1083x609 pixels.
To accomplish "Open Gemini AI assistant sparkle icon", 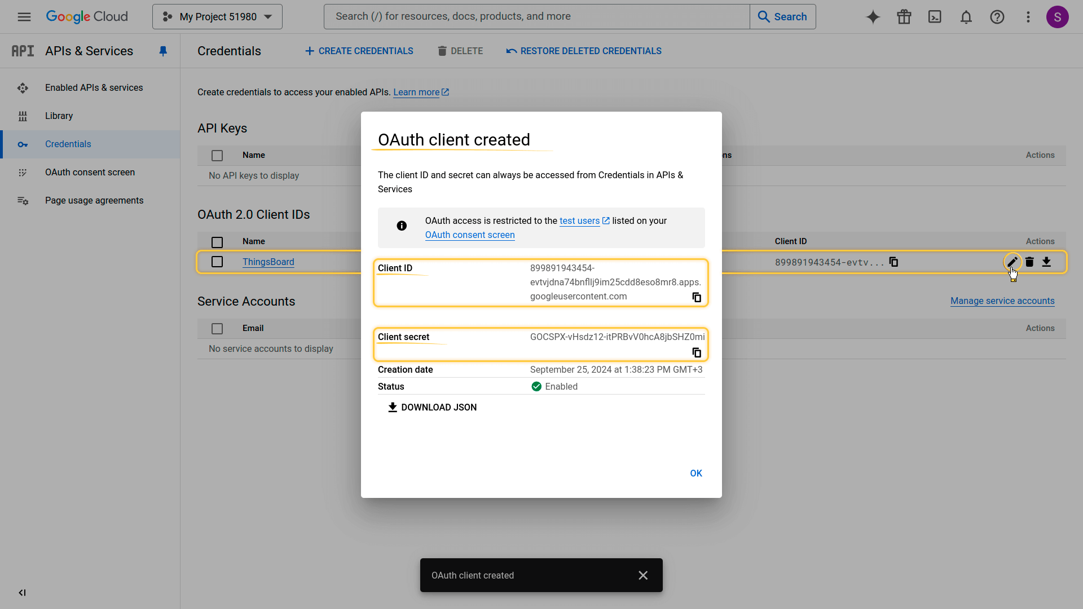I will coord(873,17).
